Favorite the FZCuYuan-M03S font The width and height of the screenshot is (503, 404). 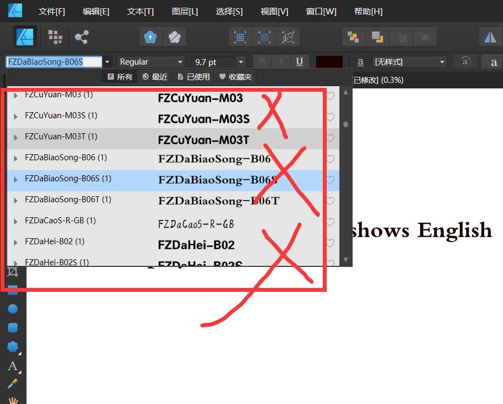click(330, 117)
